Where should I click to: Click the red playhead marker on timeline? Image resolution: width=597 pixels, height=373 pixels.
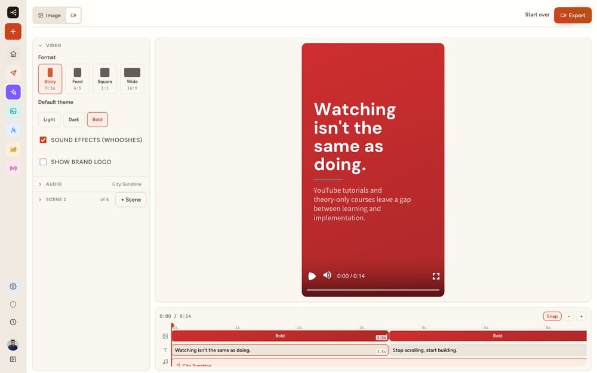pos(172,326)
